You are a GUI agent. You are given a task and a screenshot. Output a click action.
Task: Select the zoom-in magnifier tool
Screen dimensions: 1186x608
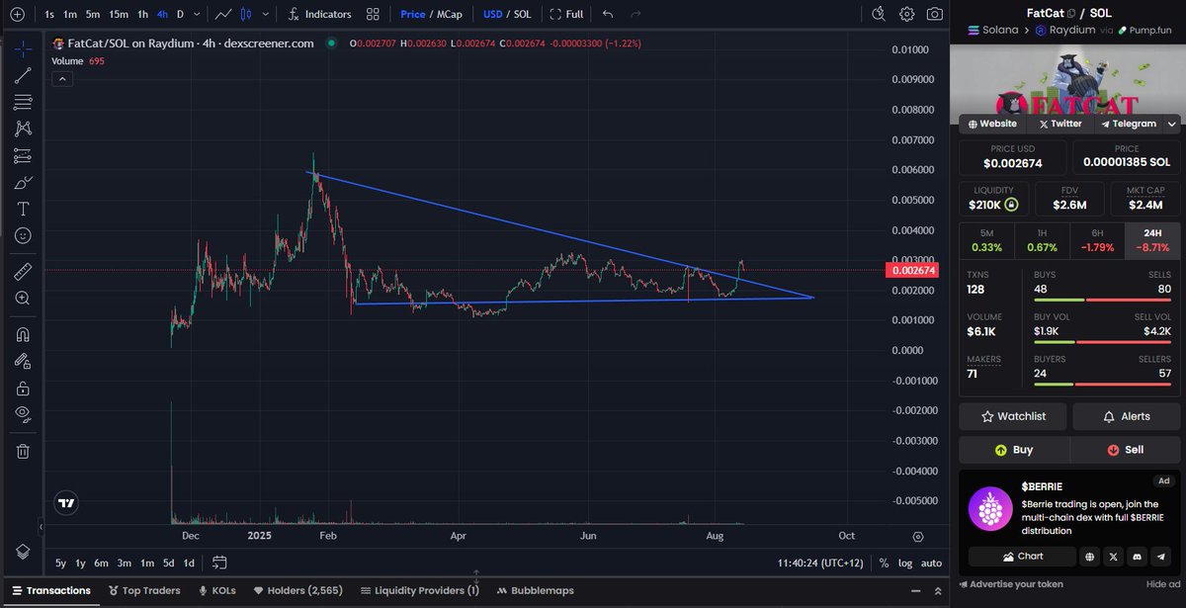[20, 298]
